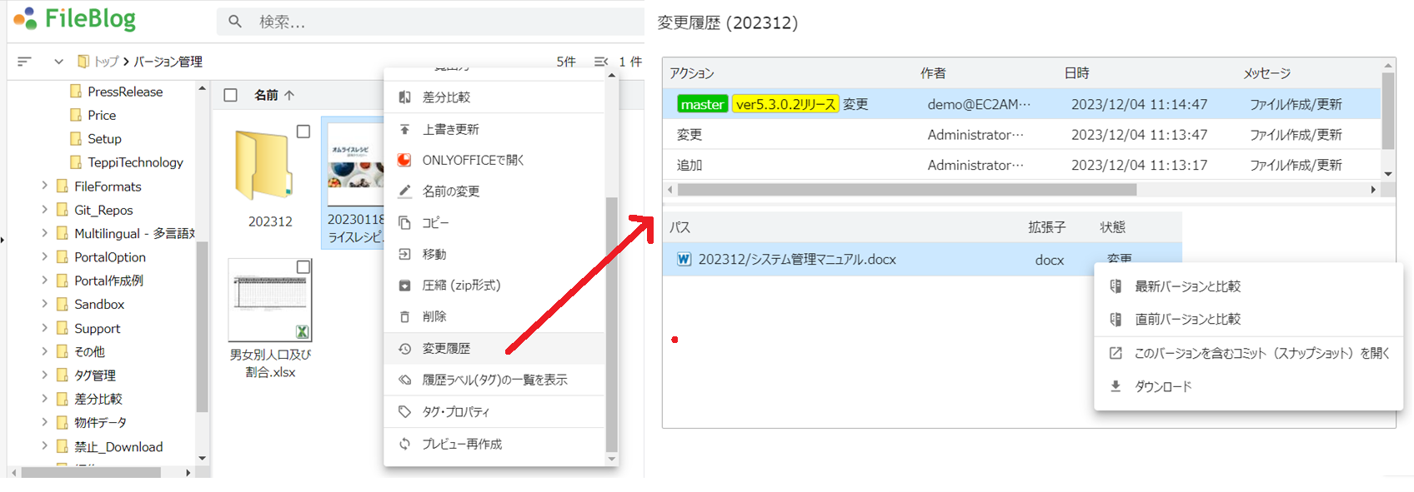Click the open-snapshot external link icon
This screenshot has height=492, width=1414.
point(1116,353)
